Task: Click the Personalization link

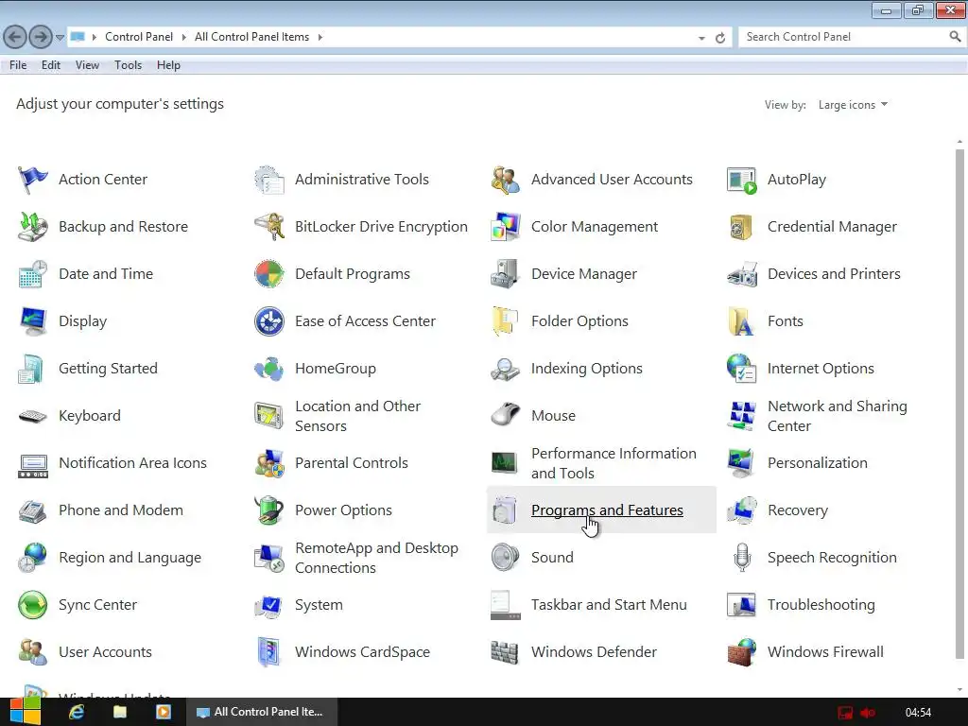Action: pos(818,463)
